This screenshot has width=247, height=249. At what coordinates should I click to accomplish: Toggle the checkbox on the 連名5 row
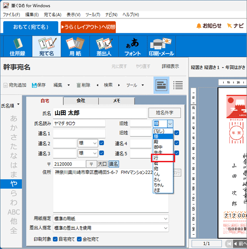(177, 153)
